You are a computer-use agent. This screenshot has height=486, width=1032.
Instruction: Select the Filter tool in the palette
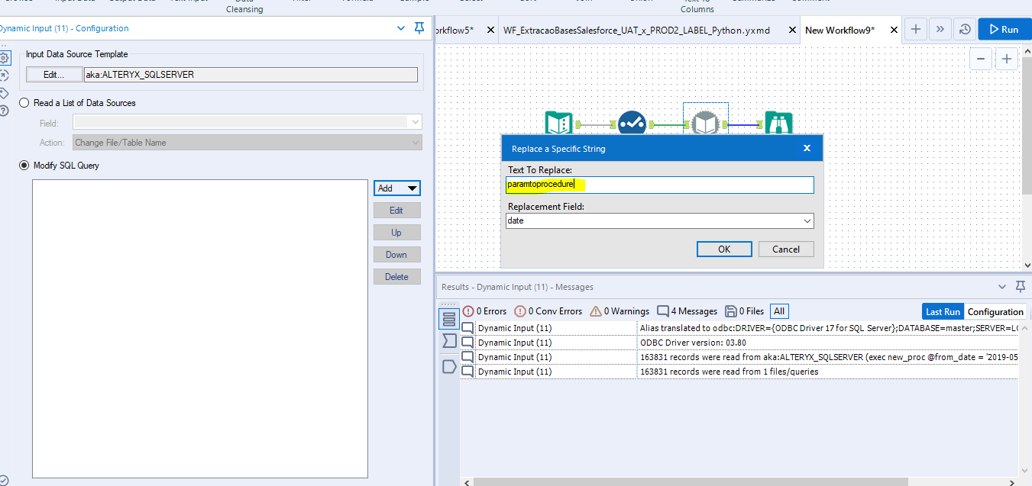tap(302, 5)
